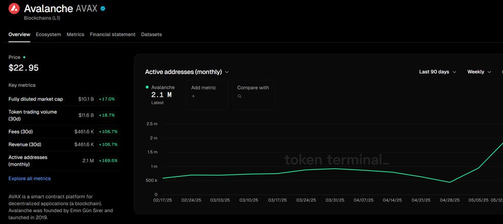
Task: Click the green live indicator next to Price
Action: tap(24, 57)
